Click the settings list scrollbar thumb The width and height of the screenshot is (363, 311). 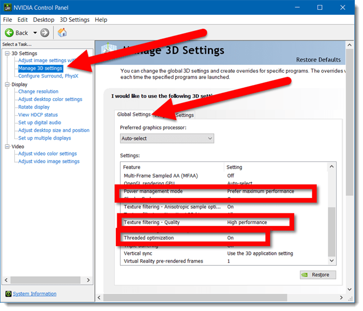tap(332, 232)
